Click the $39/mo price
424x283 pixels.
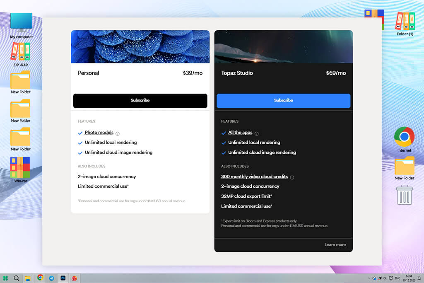click(193, 73)
